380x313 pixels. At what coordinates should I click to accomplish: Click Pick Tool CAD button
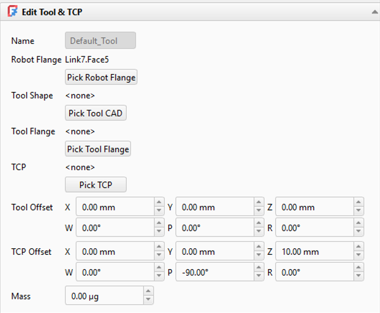pyautogui.click(x=95, y=113)
